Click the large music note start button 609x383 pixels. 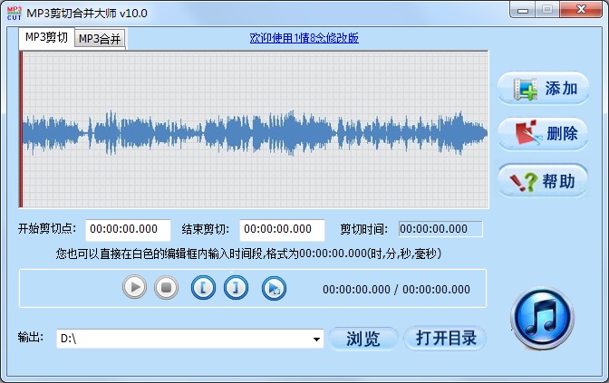(542, 318)
